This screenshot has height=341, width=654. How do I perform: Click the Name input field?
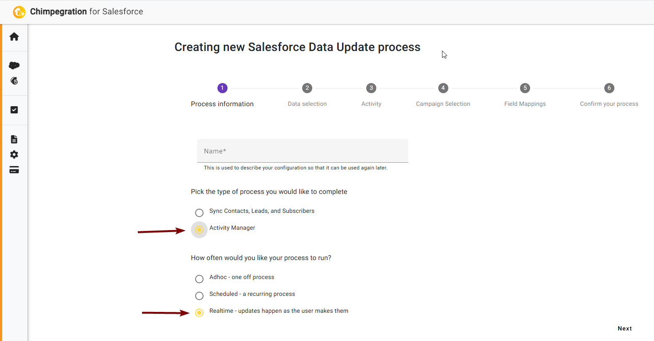[x=303, y=151]
